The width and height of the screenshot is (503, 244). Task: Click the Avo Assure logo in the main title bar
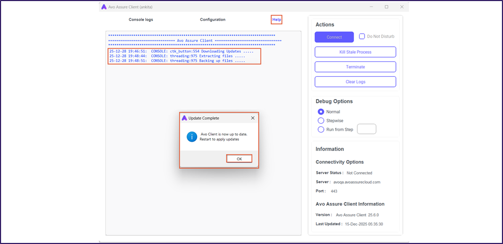104,7
